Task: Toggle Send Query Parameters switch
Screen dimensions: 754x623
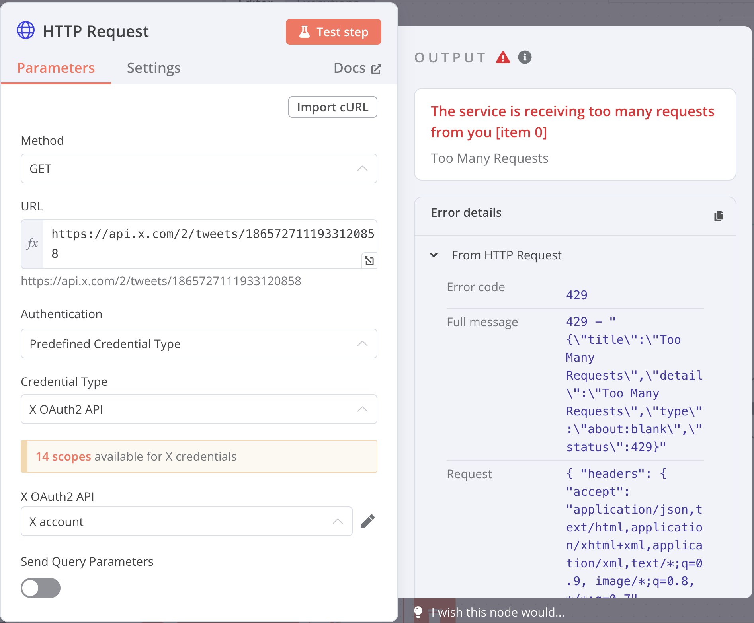Action: click(41, 588)
